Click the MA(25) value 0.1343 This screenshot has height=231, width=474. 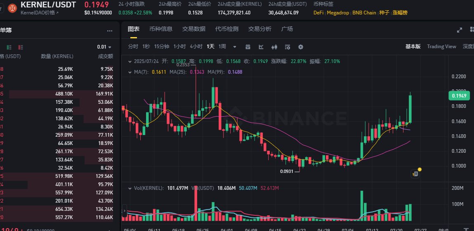click(x=197, y=72)
